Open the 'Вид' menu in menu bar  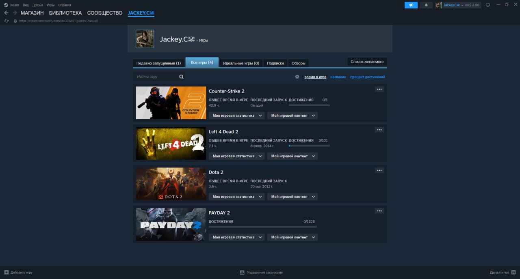26,5
